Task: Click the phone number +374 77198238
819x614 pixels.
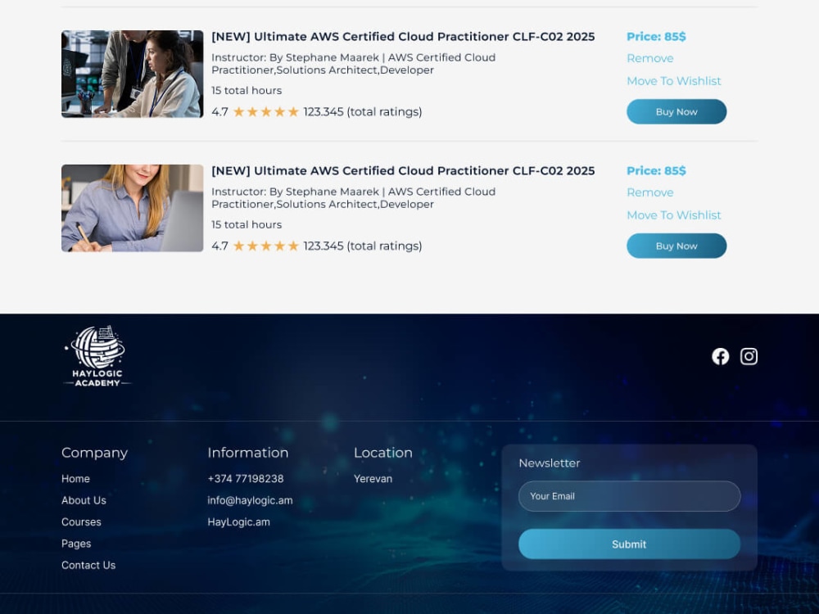Action: [246, 479]
